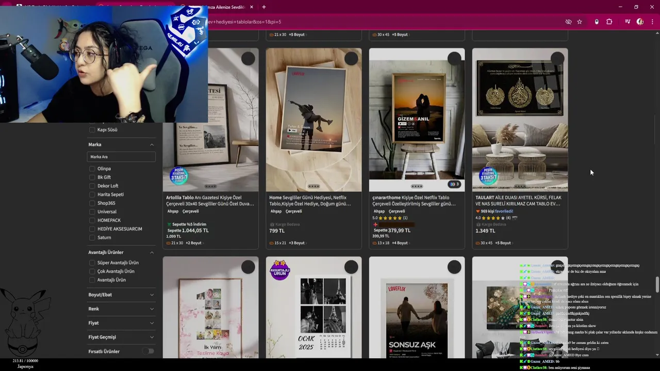This screenshot has height=371, width=660.
Task: Open the Artollia Tablo Anı Gazetesi product title
Action: point(210,200)
